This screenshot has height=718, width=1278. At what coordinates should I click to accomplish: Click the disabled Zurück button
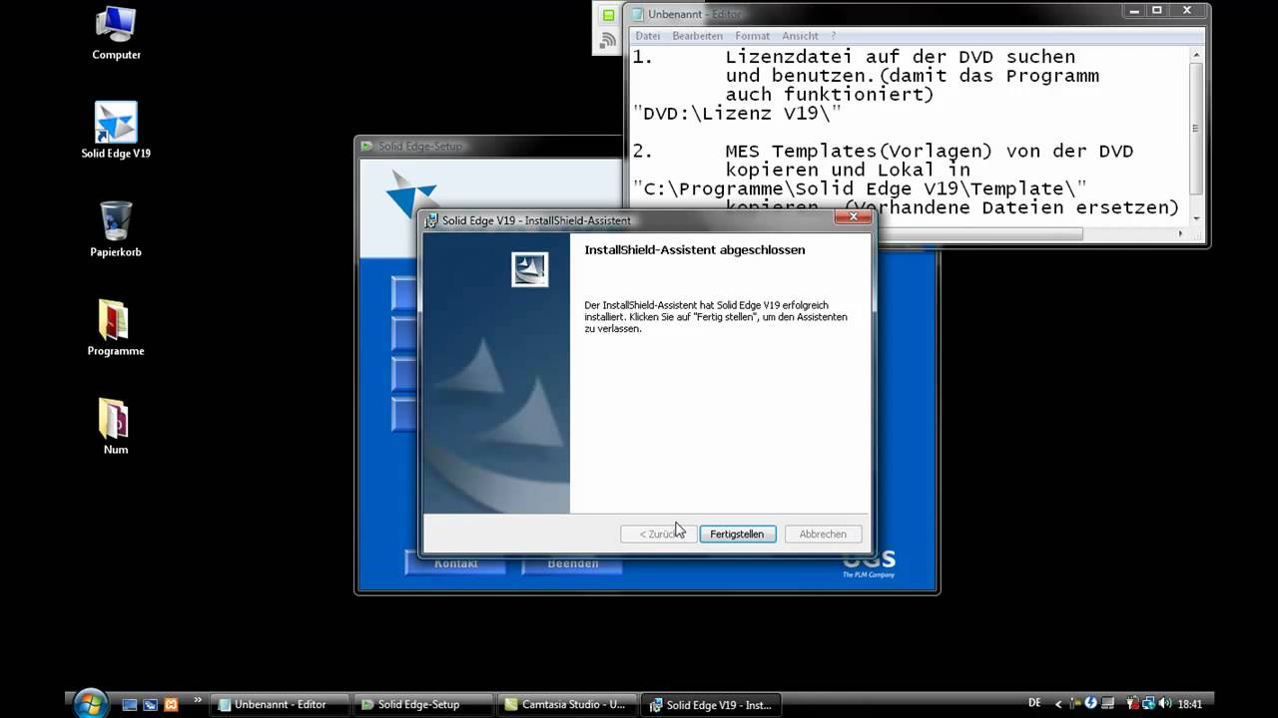[659, 534]
